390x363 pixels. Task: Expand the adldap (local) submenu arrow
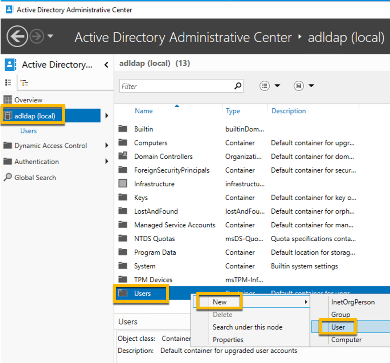click(107, 116)
